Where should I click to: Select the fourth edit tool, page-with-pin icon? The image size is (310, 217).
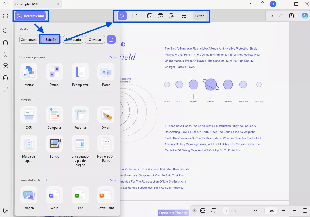(x=171, y=16)
